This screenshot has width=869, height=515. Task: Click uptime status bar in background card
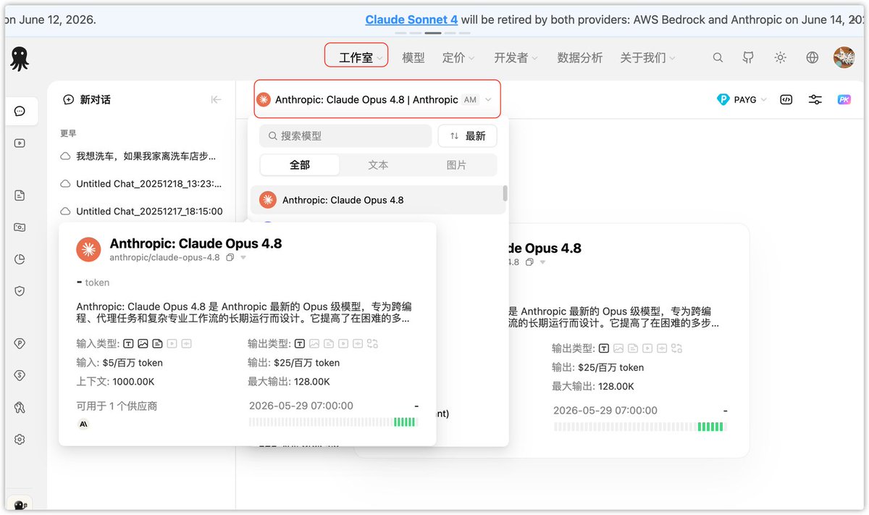point(639,427)
